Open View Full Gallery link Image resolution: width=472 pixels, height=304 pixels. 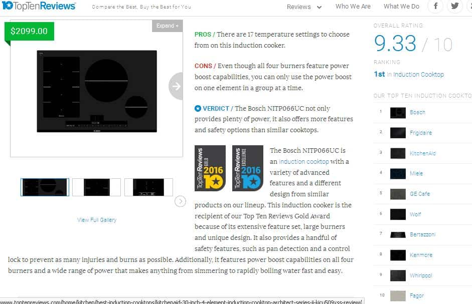[x=97, y=220]
